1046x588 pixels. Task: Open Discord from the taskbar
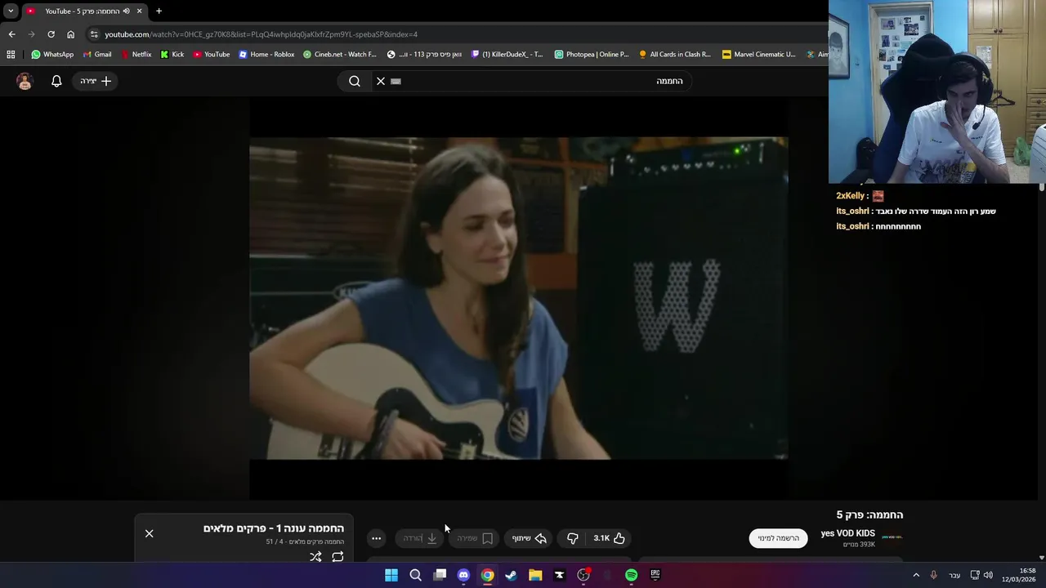463,575
